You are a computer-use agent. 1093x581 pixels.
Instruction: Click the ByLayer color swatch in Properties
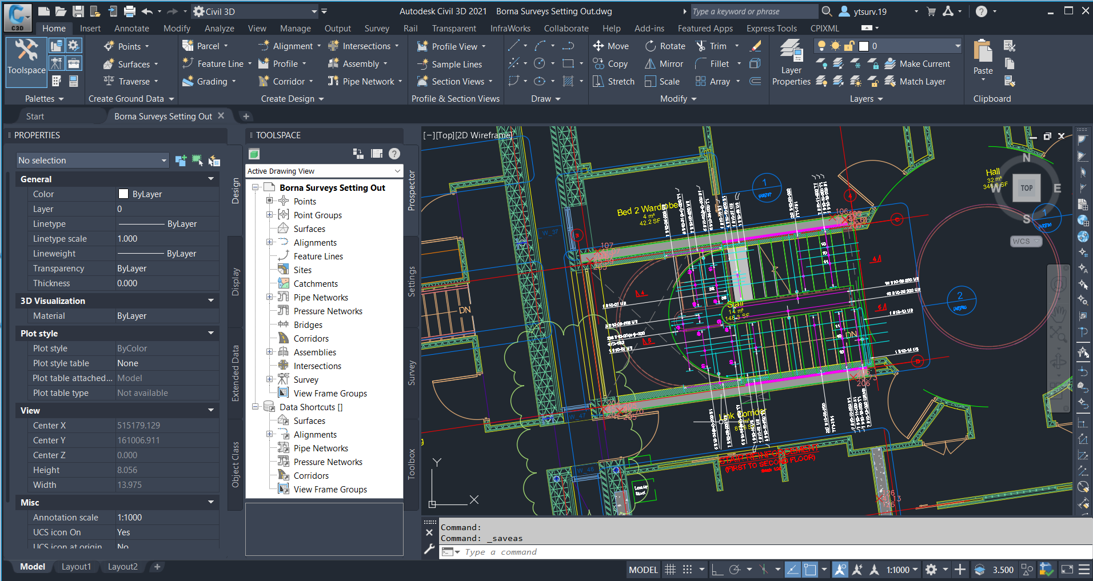point(123,194)
